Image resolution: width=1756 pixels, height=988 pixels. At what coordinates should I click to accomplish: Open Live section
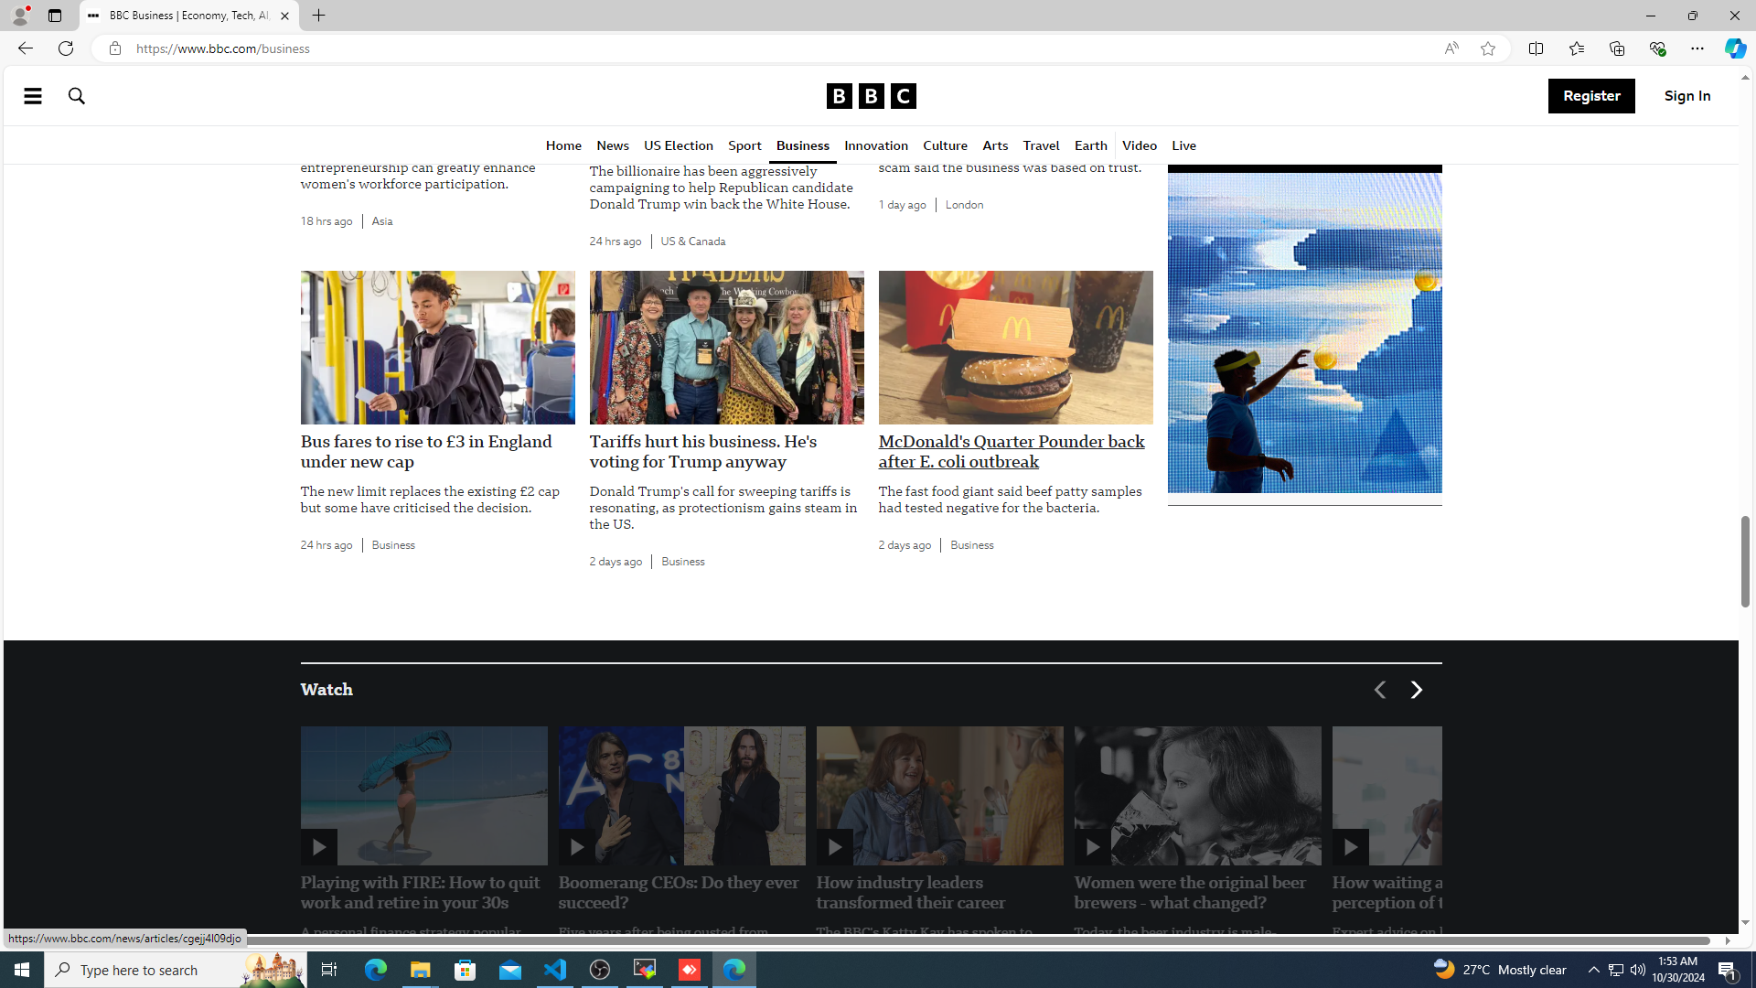click(x=1183, y=145)
